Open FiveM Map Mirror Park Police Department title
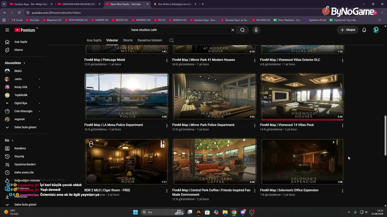Screen dimensions: 387x217 [x=203, y=125]
